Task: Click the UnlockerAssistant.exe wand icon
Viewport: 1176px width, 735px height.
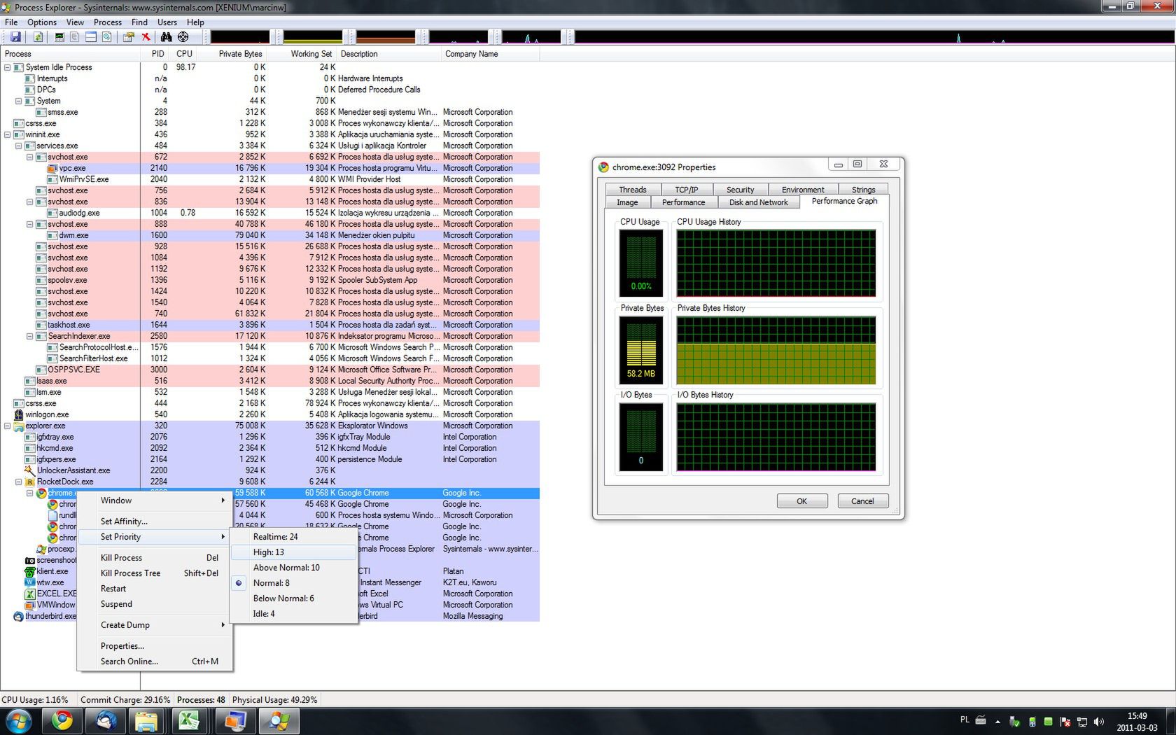Action: (30, 470)
